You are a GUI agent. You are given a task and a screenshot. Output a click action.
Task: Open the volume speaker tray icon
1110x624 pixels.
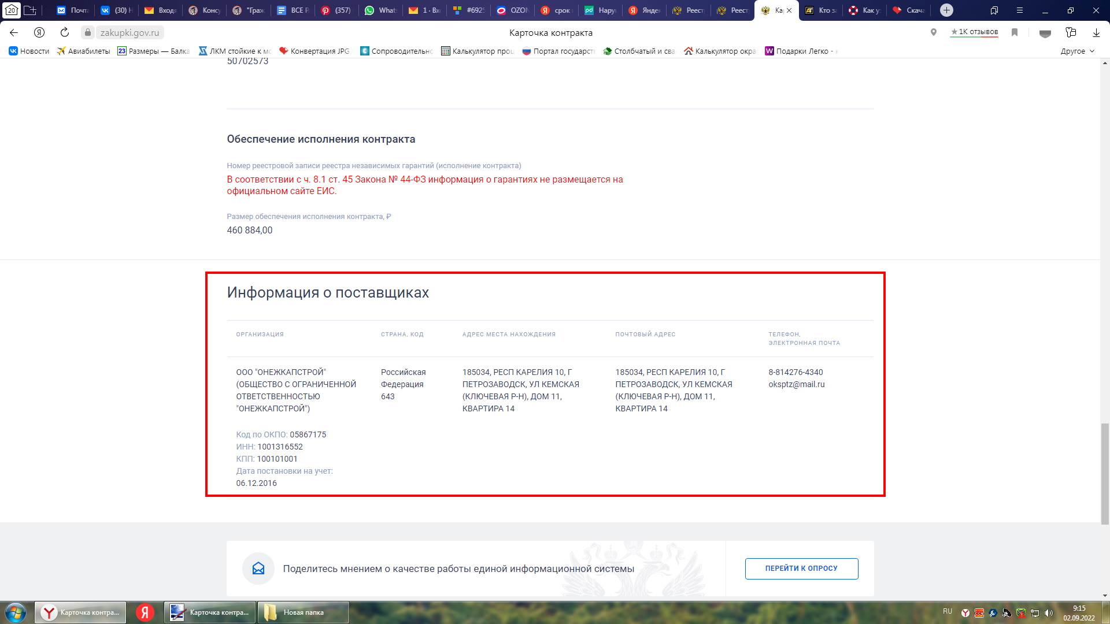point(1049,613)
